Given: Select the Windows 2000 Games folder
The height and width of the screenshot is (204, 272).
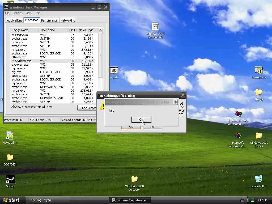Looking at the screenshot, I should [259, 136].
